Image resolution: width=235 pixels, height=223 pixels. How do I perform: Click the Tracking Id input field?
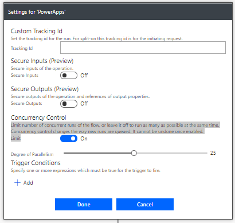[x=143, y=48]
